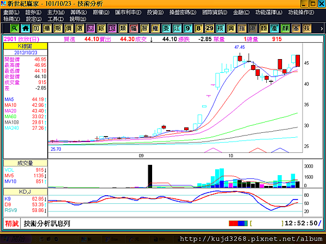Select the 加 toolbar icon

pos(36,28)
